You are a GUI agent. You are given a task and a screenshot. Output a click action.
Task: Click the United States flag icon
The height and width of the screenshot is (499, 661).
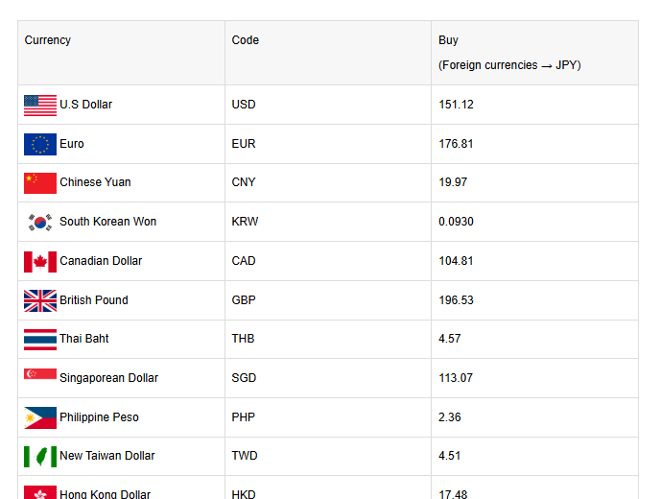coord(40,105)
